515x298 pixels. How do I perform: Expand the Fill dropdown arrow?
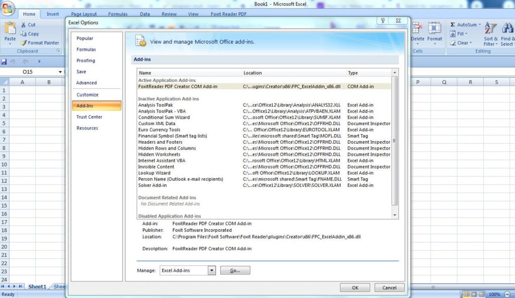click(466, 34)
